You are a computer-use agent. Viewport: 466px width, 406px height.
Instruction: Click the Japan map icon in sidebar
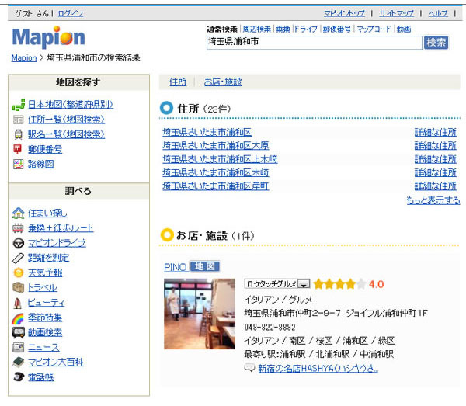click(19, 104)
